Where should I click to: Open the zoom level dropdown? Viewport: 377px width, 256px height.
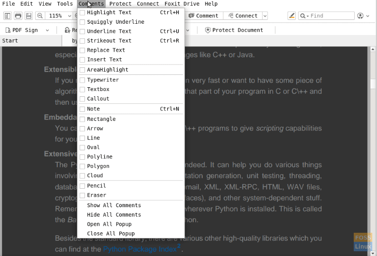pyautogui.click(x=69, y=16)
